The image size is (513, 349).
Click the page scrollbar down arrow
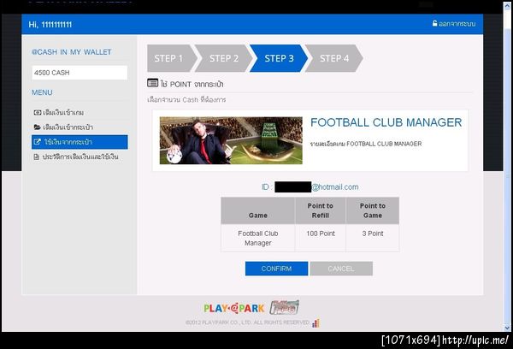pyautogui.click(x=507, y=328)
